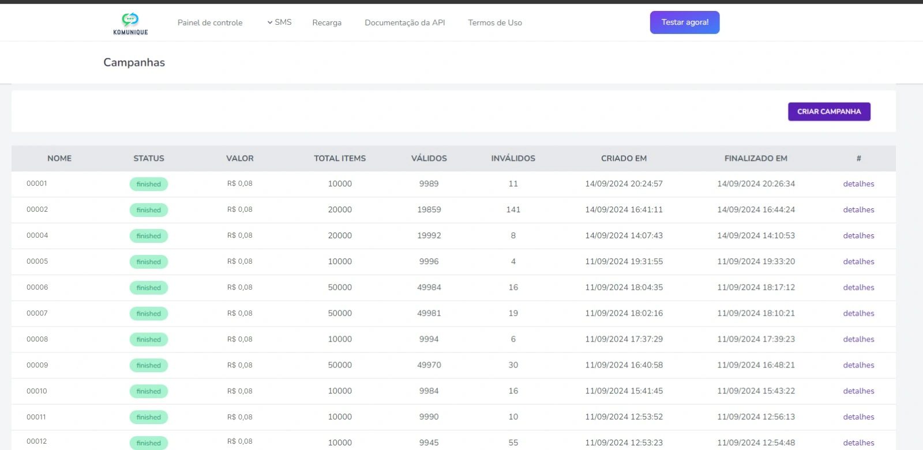Open detalhes for campaign 00006
Image resolution: width=923 pixels, height=450 pixels.
[x=858, y=287]
